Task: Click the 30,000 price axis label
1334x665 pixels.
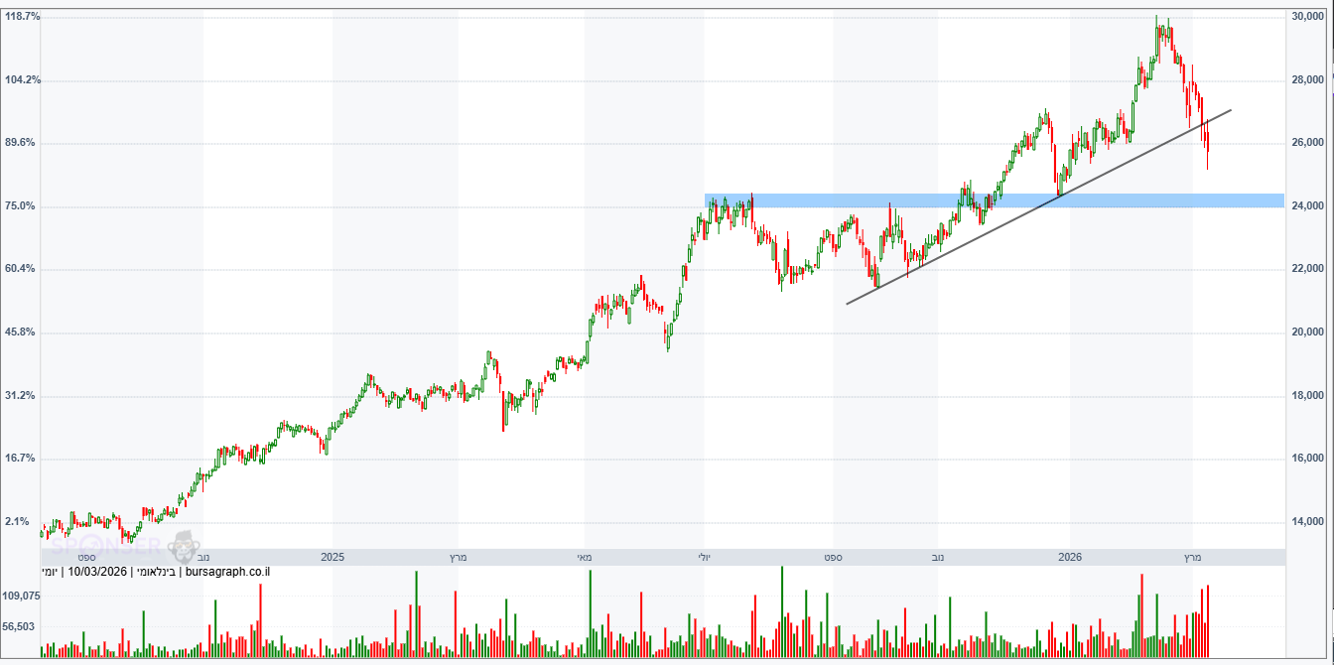Action: (x=1306, y=17)
